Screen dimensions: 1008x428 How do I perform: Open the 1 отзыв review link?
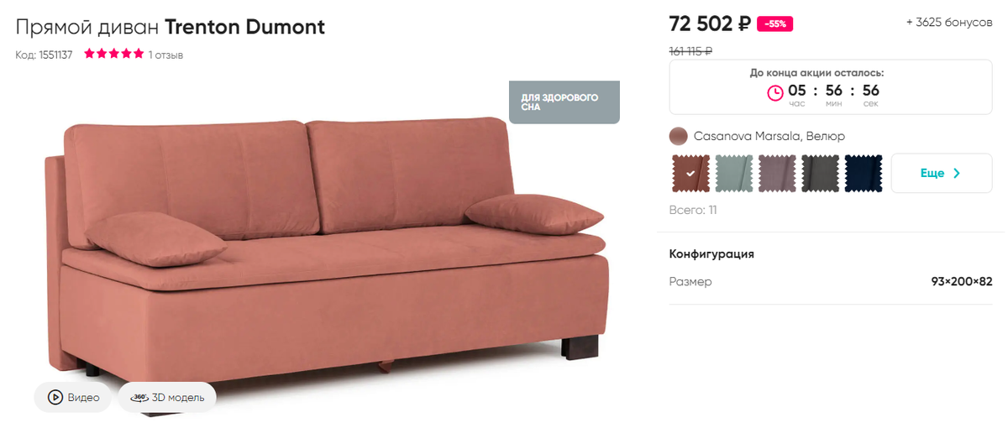[x=165, y=55]
